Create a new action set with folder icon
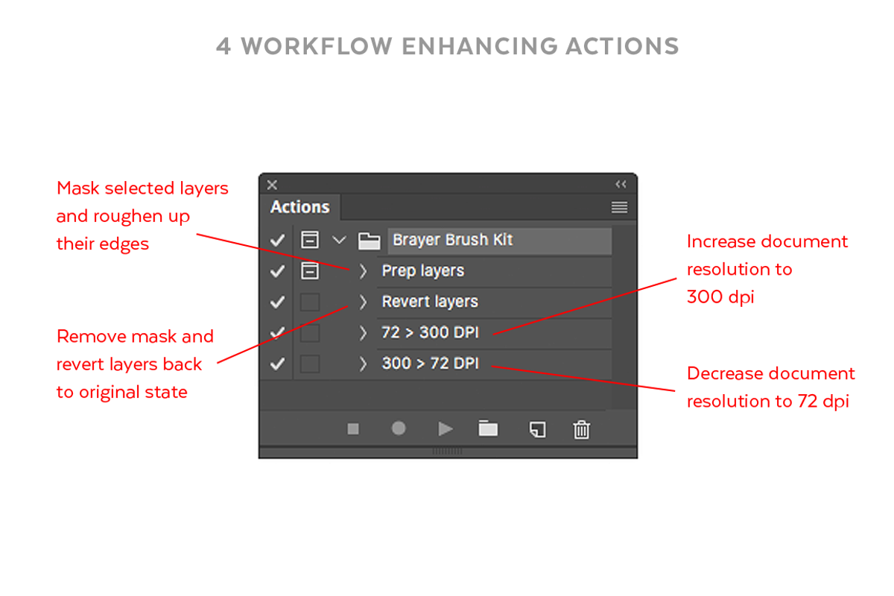Screen dimensions: 894x596 (x=488, y=428)
